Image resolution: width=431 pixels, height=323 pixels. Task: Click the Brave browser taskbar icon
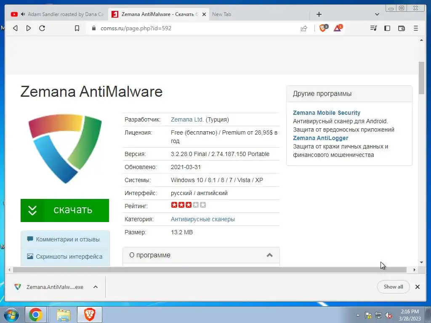click(x=90, y=315)
